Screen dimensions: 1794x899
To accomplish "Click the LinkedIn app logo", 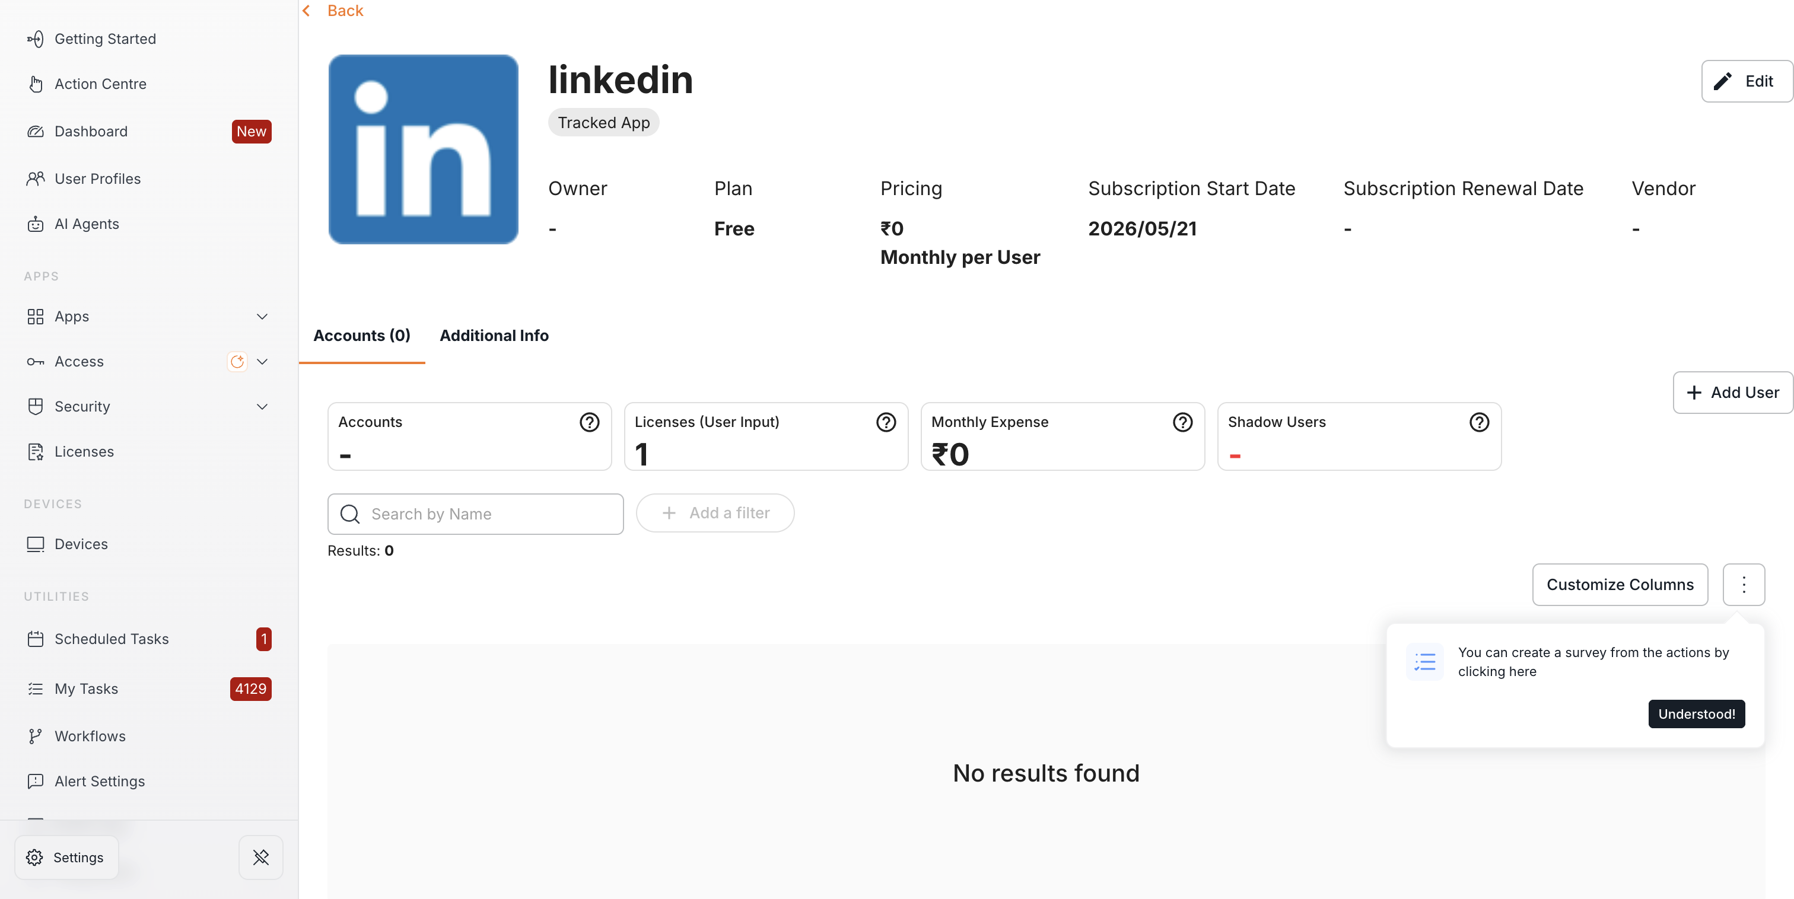I will tap(424, 149).
